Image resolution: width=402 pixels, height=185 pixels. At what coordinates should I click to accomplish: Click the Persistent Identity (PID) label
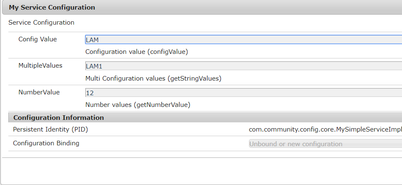[51, 129]
